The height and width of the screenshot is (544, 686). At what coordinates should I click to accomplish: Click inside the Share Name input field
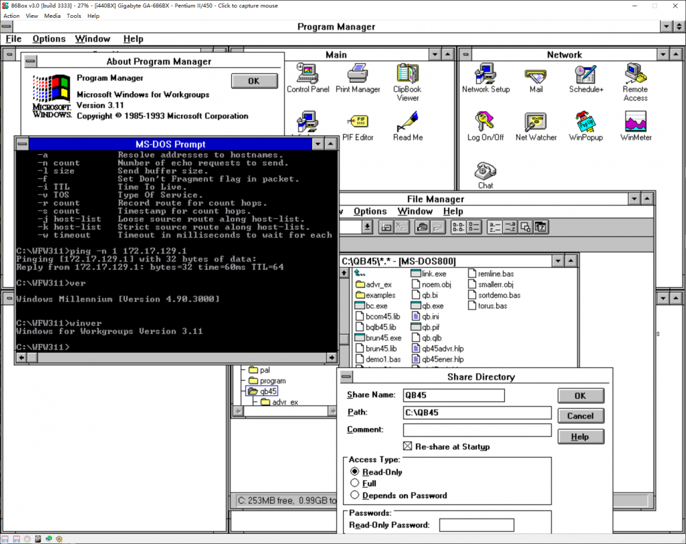453,395
